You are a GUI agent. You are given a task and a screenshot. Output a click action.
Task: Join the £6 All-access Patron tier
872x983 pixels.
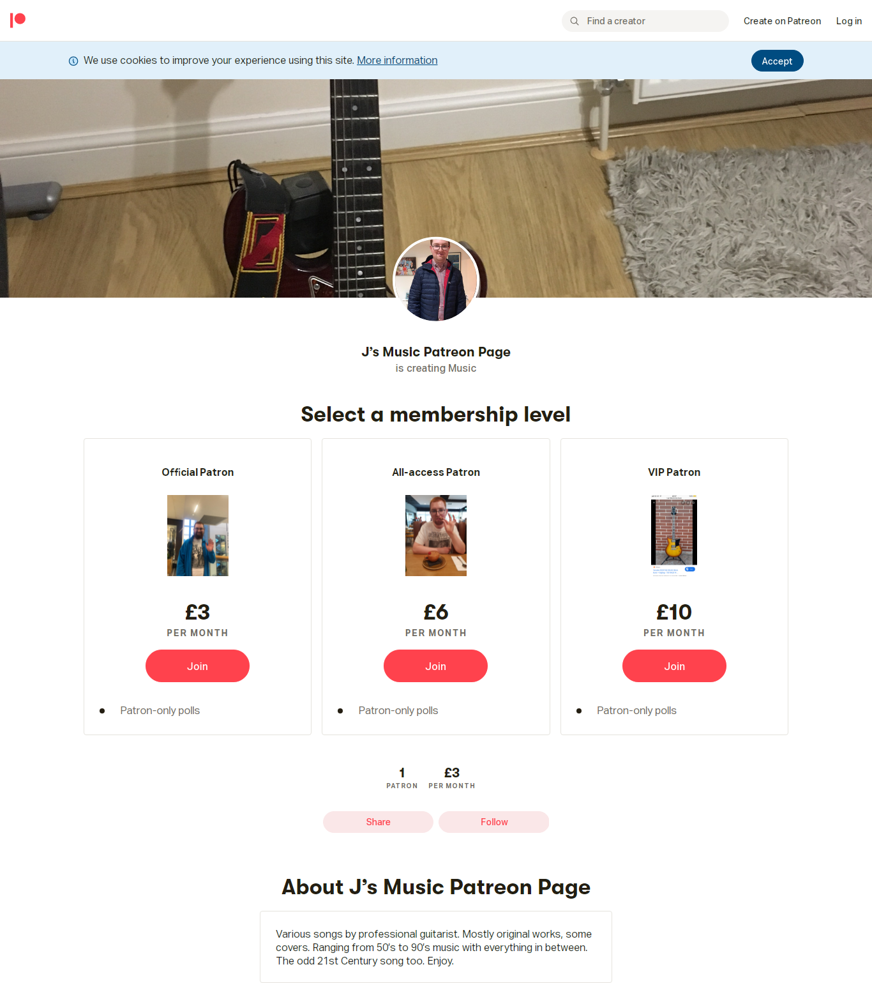pyautogui.click(x=435, y=666)
